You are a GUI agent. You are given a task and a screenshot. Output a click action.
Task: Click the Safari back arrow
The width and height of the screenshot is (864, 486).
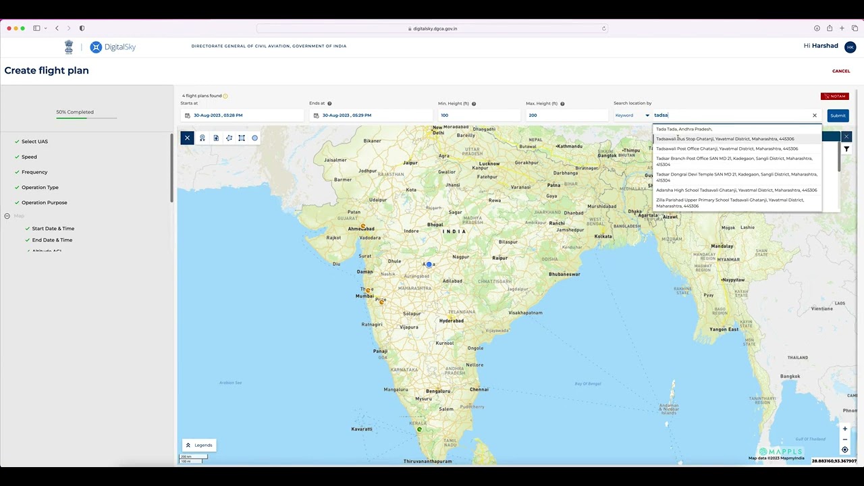point(57,28)
